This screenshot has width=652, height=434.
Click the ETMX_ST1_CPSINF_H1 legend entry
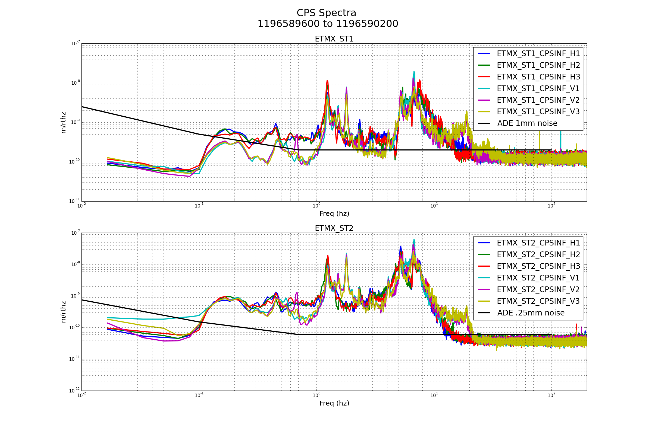click(538, 53)
